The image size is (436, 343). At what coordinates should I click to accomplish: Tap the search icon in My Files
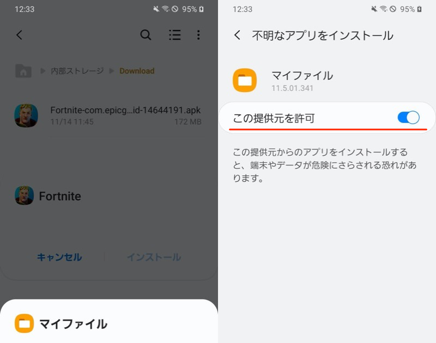point(146,35)
